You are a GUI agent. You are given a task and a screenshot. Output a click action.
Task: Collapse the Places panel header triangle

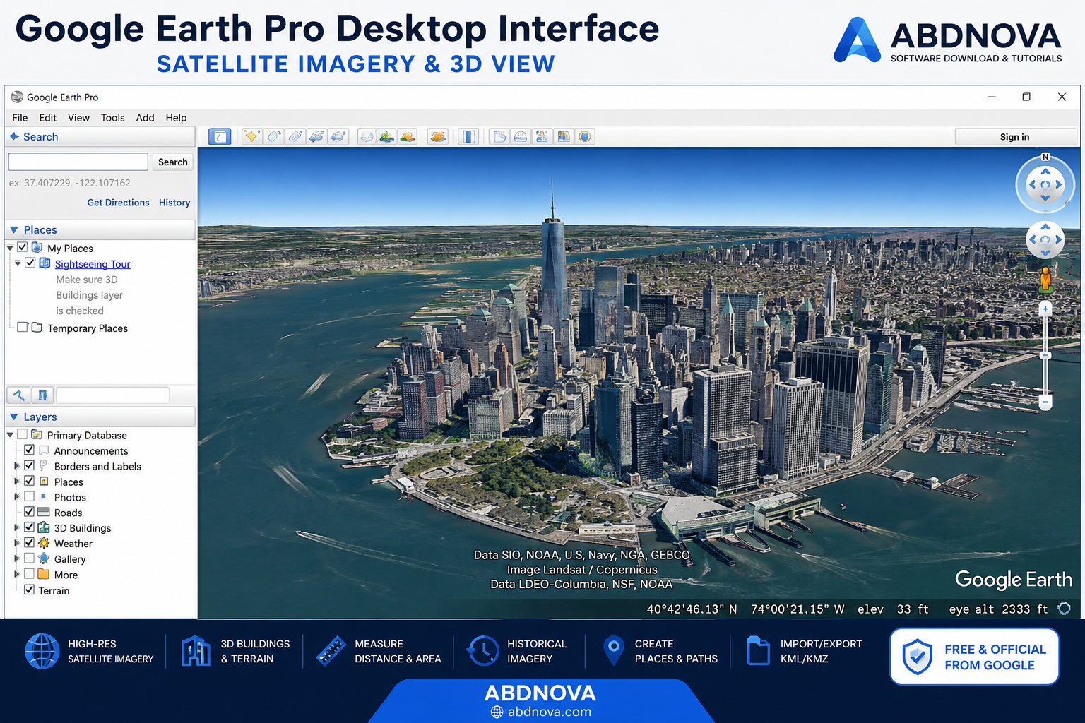coord(14,230)
